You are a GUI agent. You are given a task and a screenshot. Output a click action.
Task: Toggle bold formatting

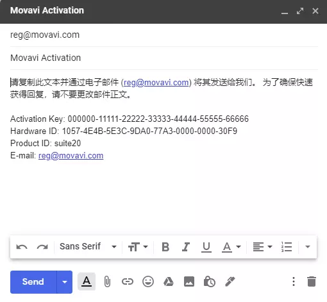pyautogui.click(x=165, y=247)
